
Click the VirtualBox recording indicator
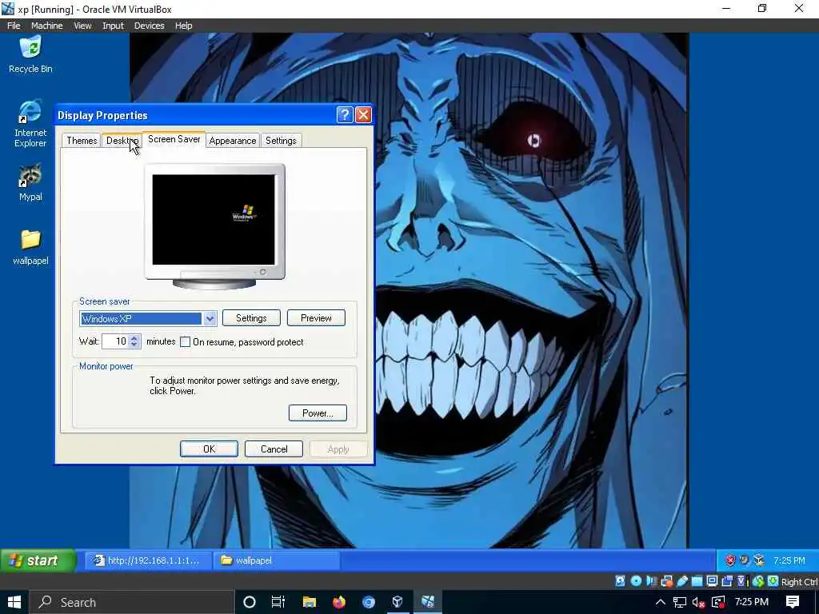pos(727,581)
